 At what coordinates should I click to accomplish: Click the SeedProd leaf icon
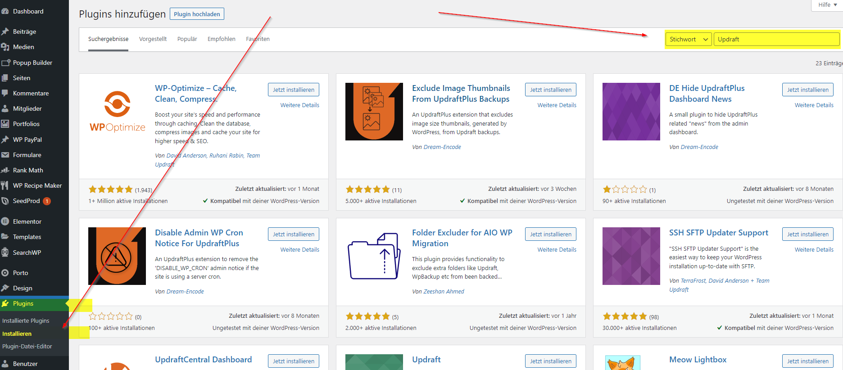[5, 201]
